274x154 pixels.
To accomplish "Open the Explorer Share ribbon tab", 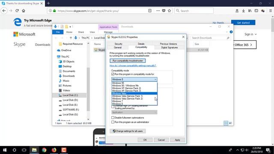I will [x=81, y=32].
